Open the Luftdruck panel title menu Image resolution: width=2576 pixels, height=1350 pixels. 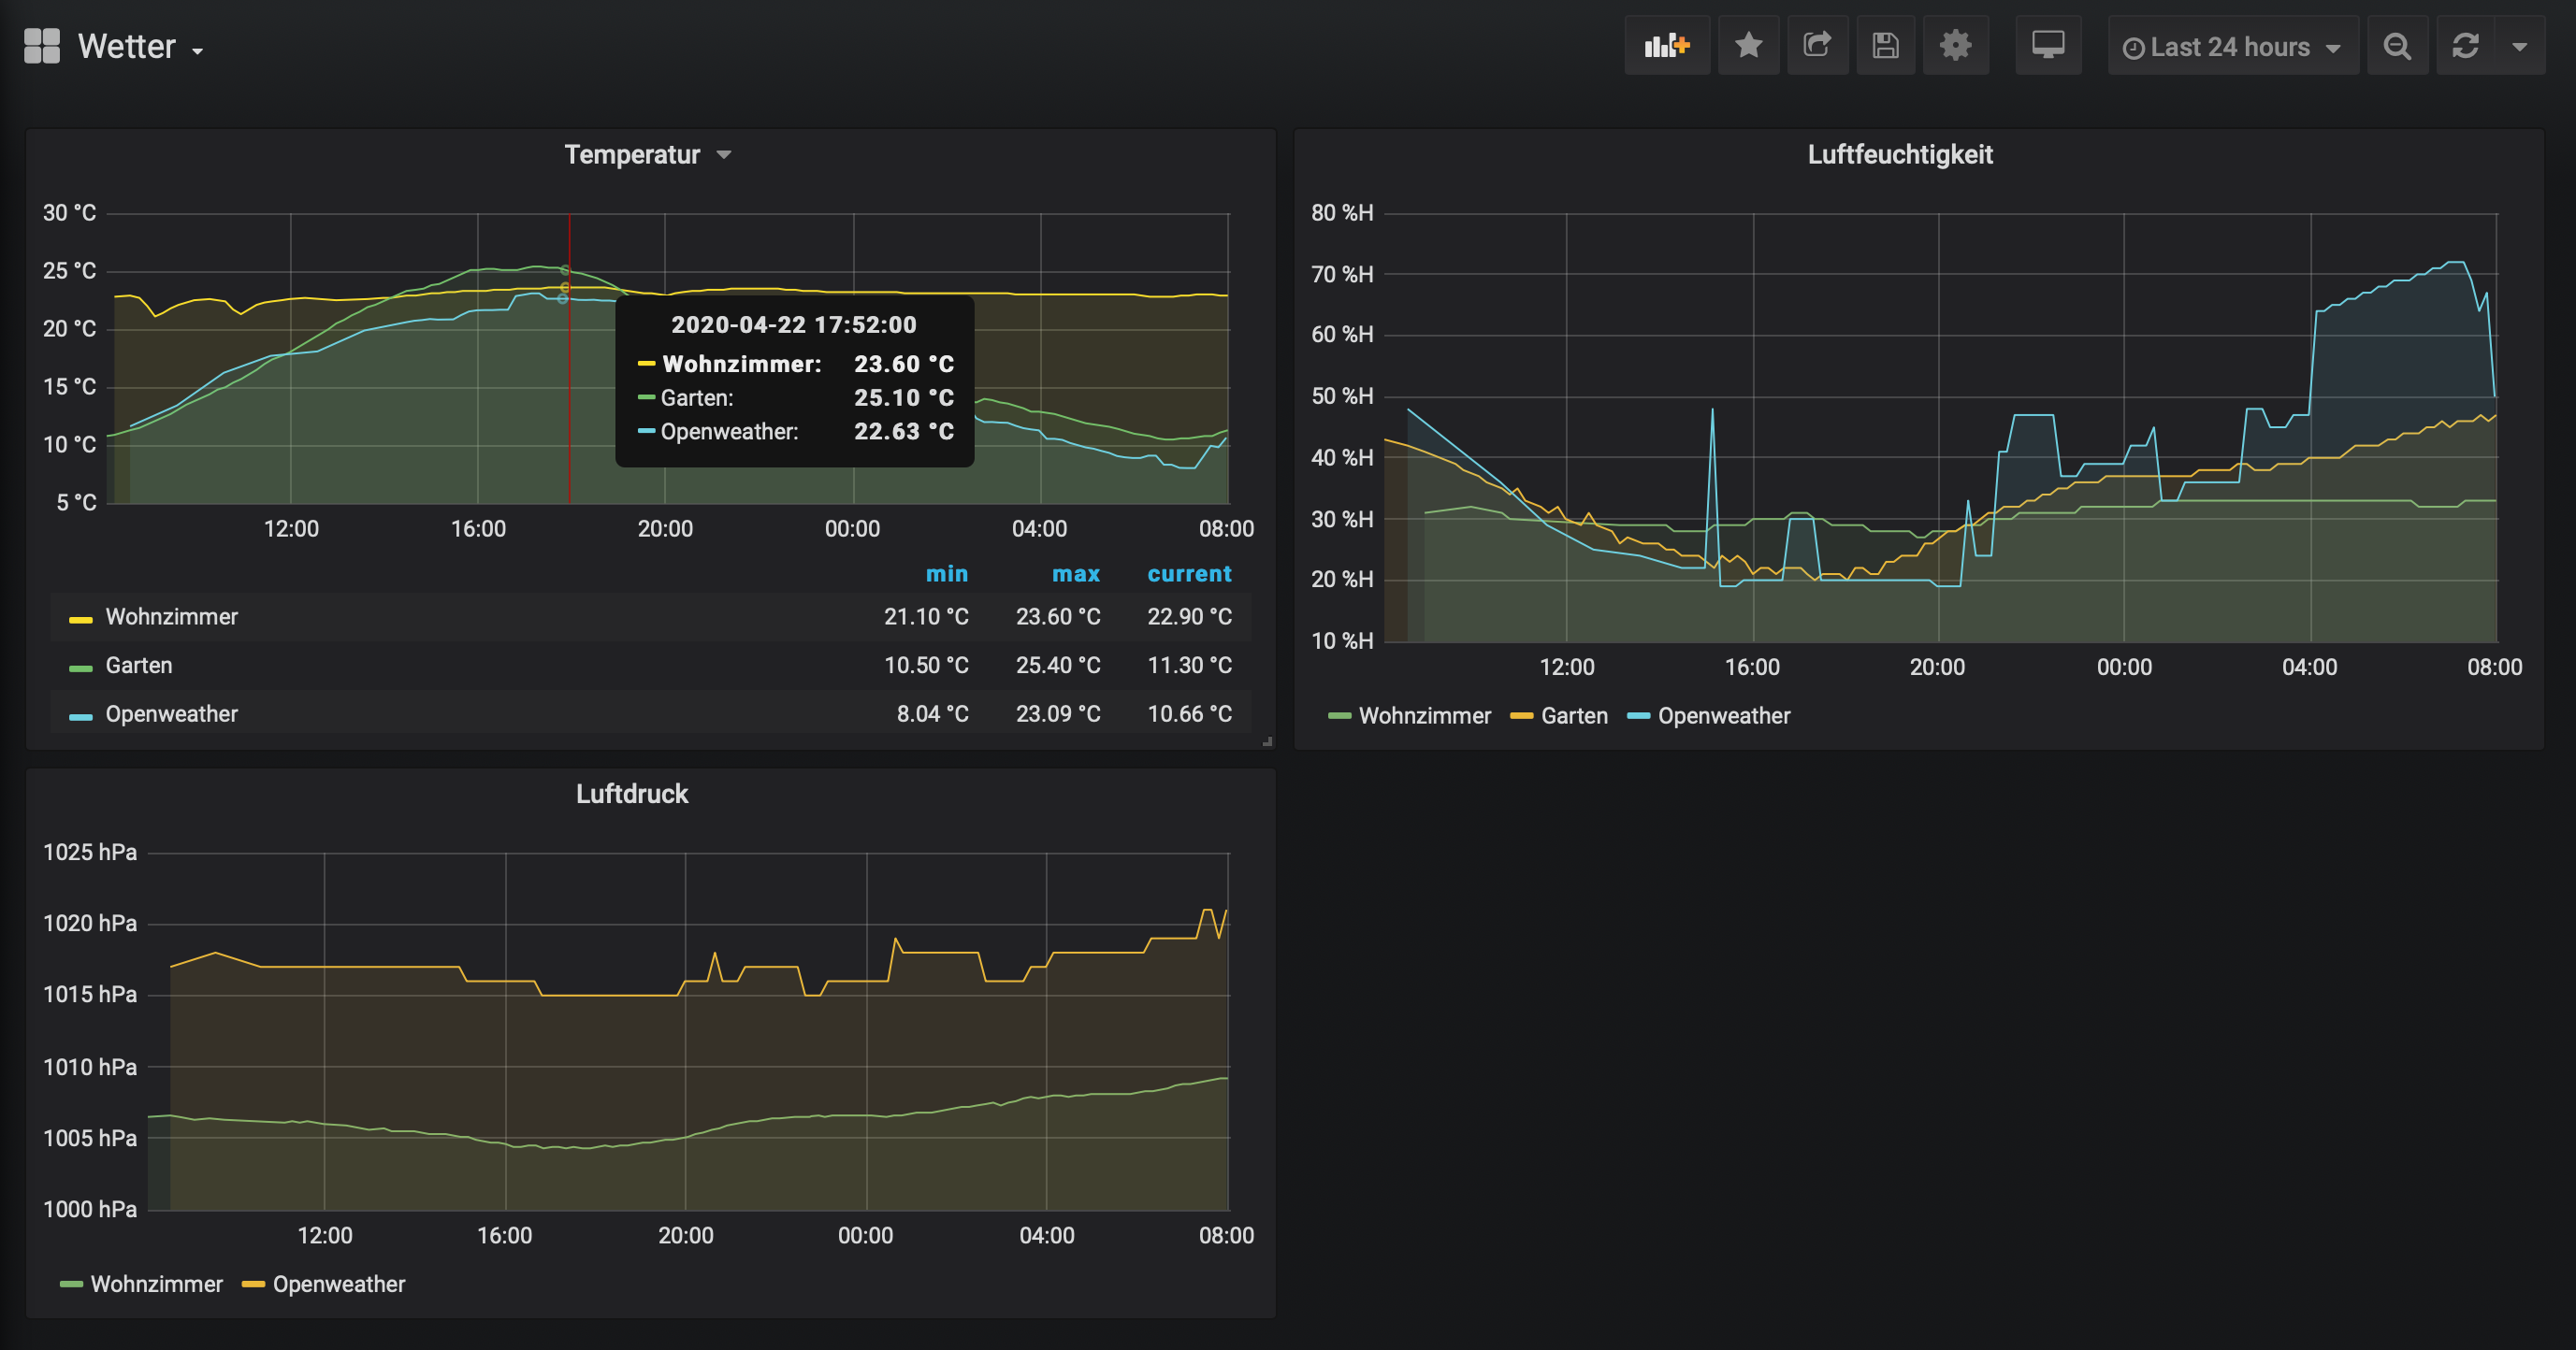click(631, 794)
